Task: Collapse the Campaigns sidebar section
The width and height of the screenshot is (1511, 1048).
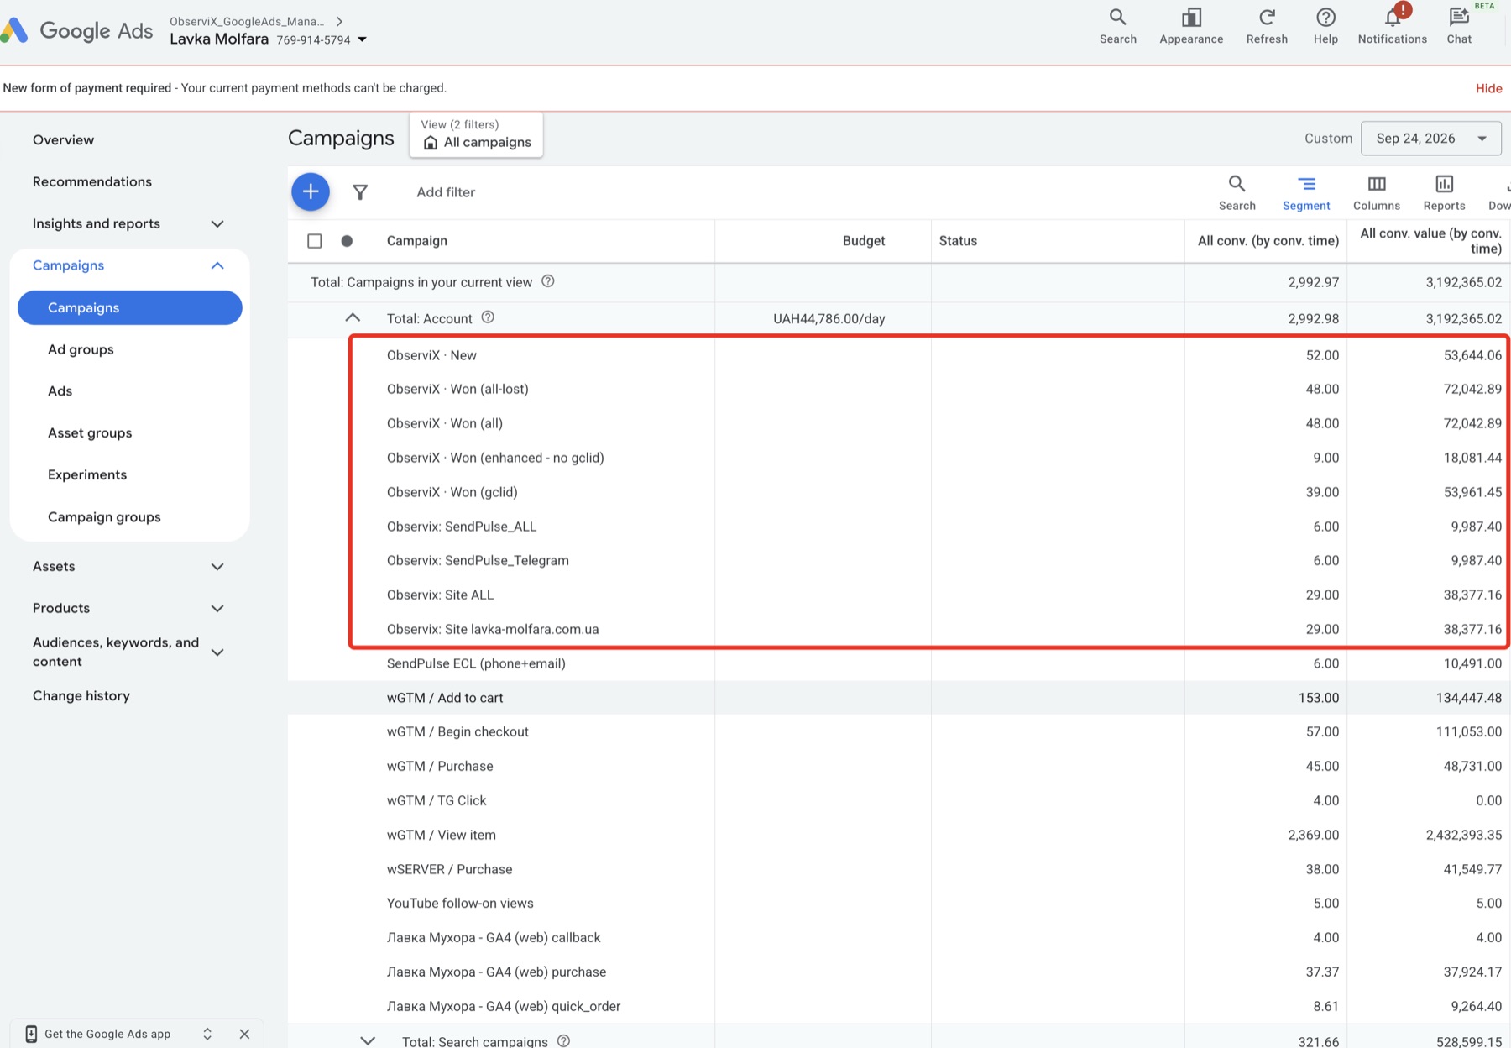Action: (x=217, y=265)
